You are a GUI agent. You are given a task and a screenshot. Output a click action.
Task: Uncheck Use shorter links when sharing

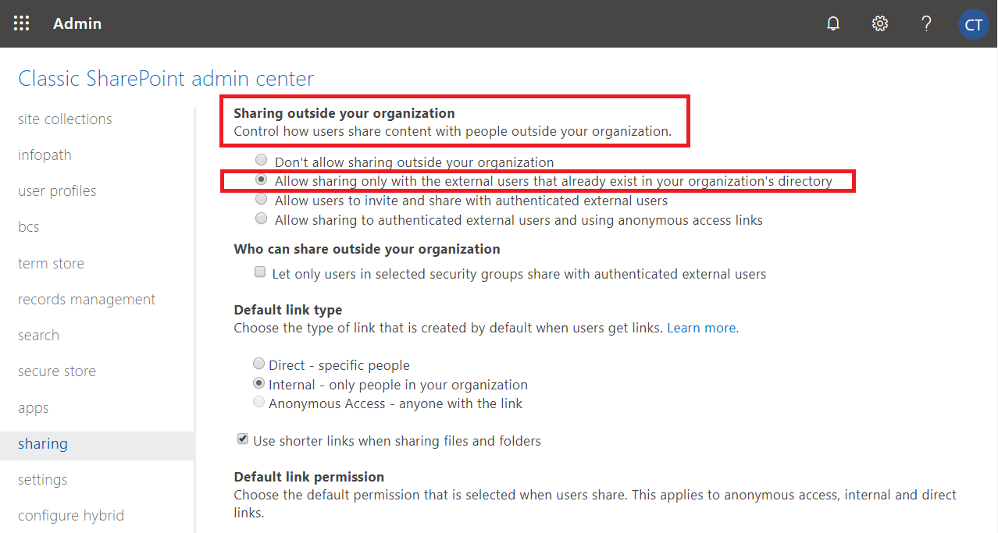click(x=243, y=440)
